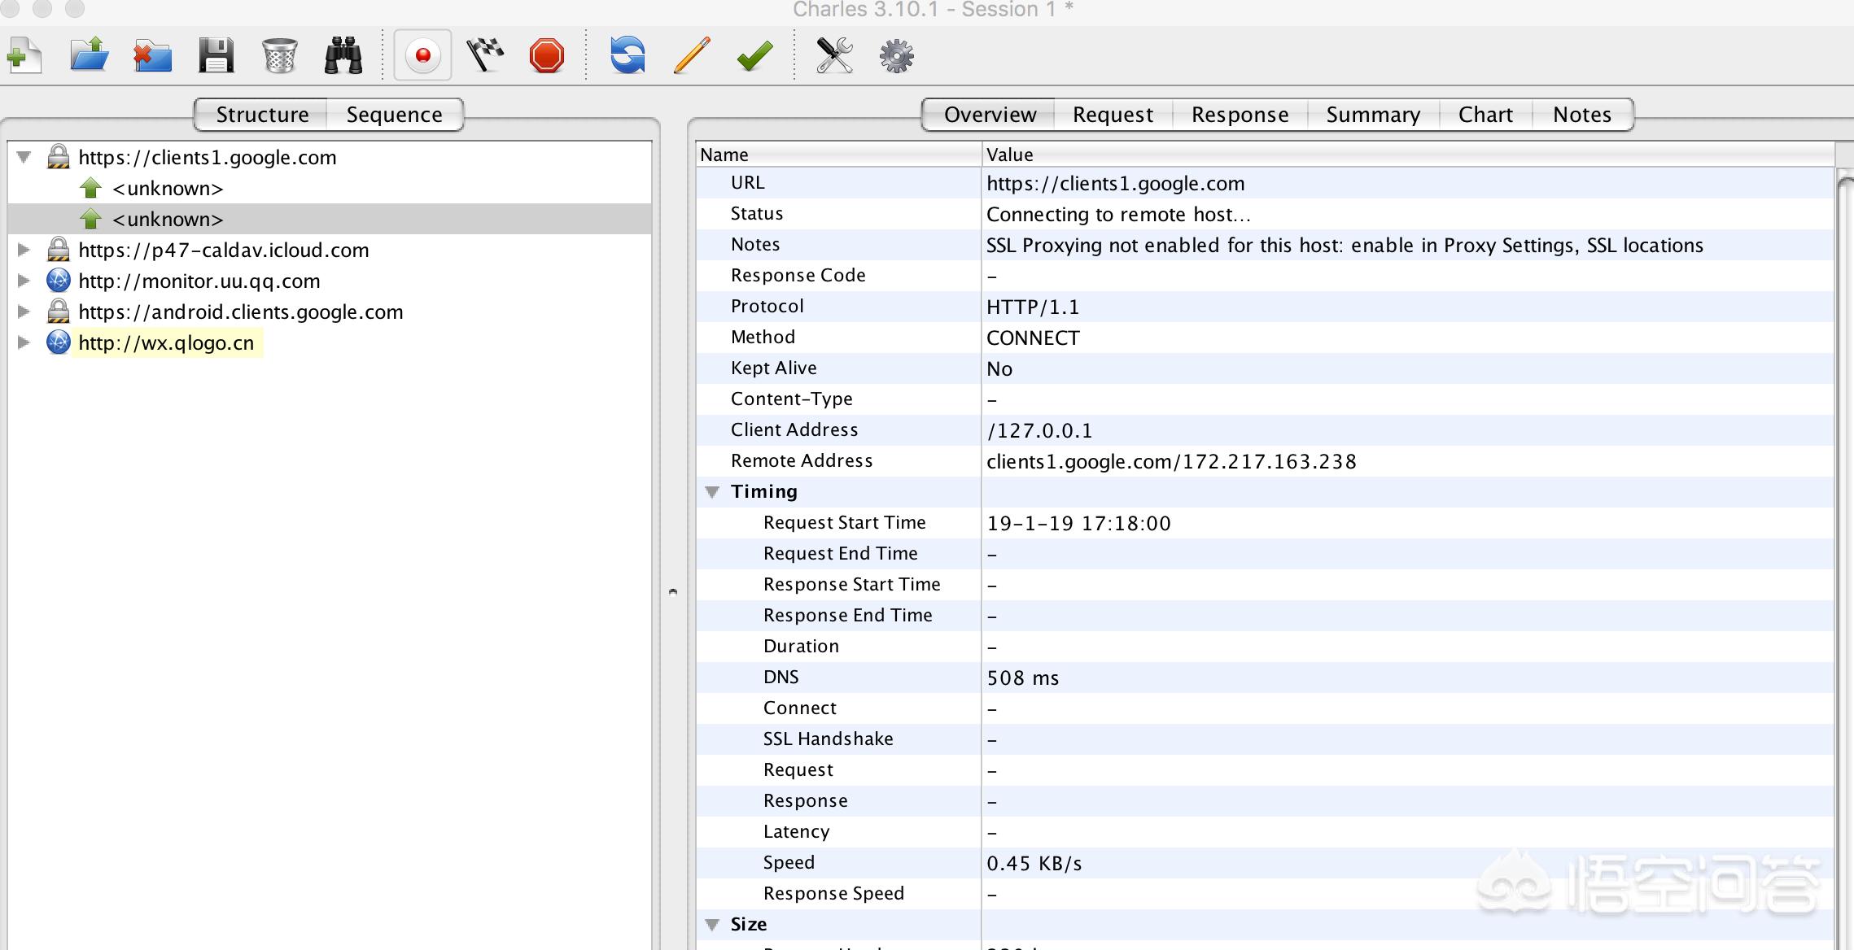Click the Method value CONNECT
The width and height of the screenshot is (1854, 950).
click(1033, 338)
